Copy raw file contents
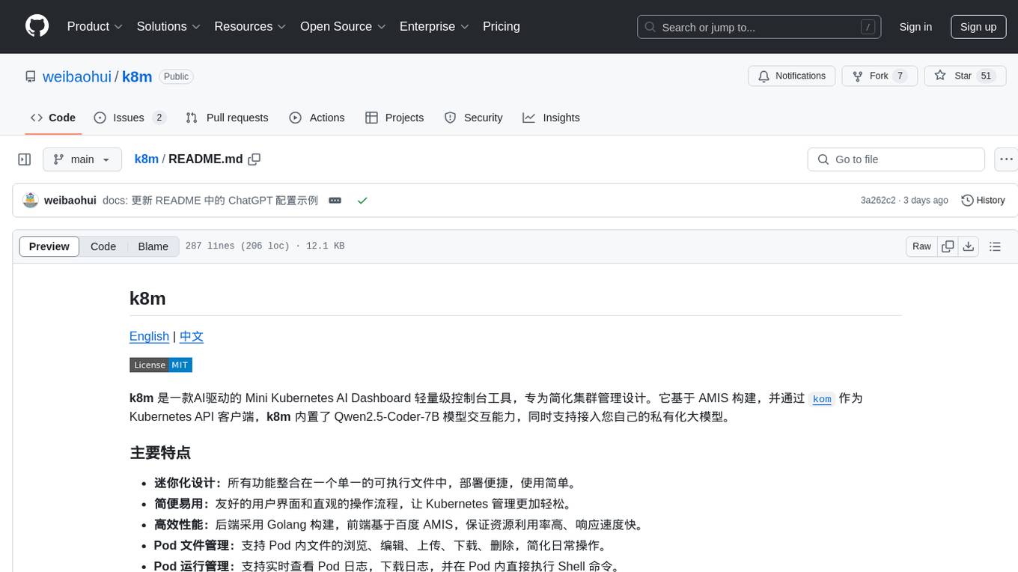1018x572 pixels. (948, 246)
